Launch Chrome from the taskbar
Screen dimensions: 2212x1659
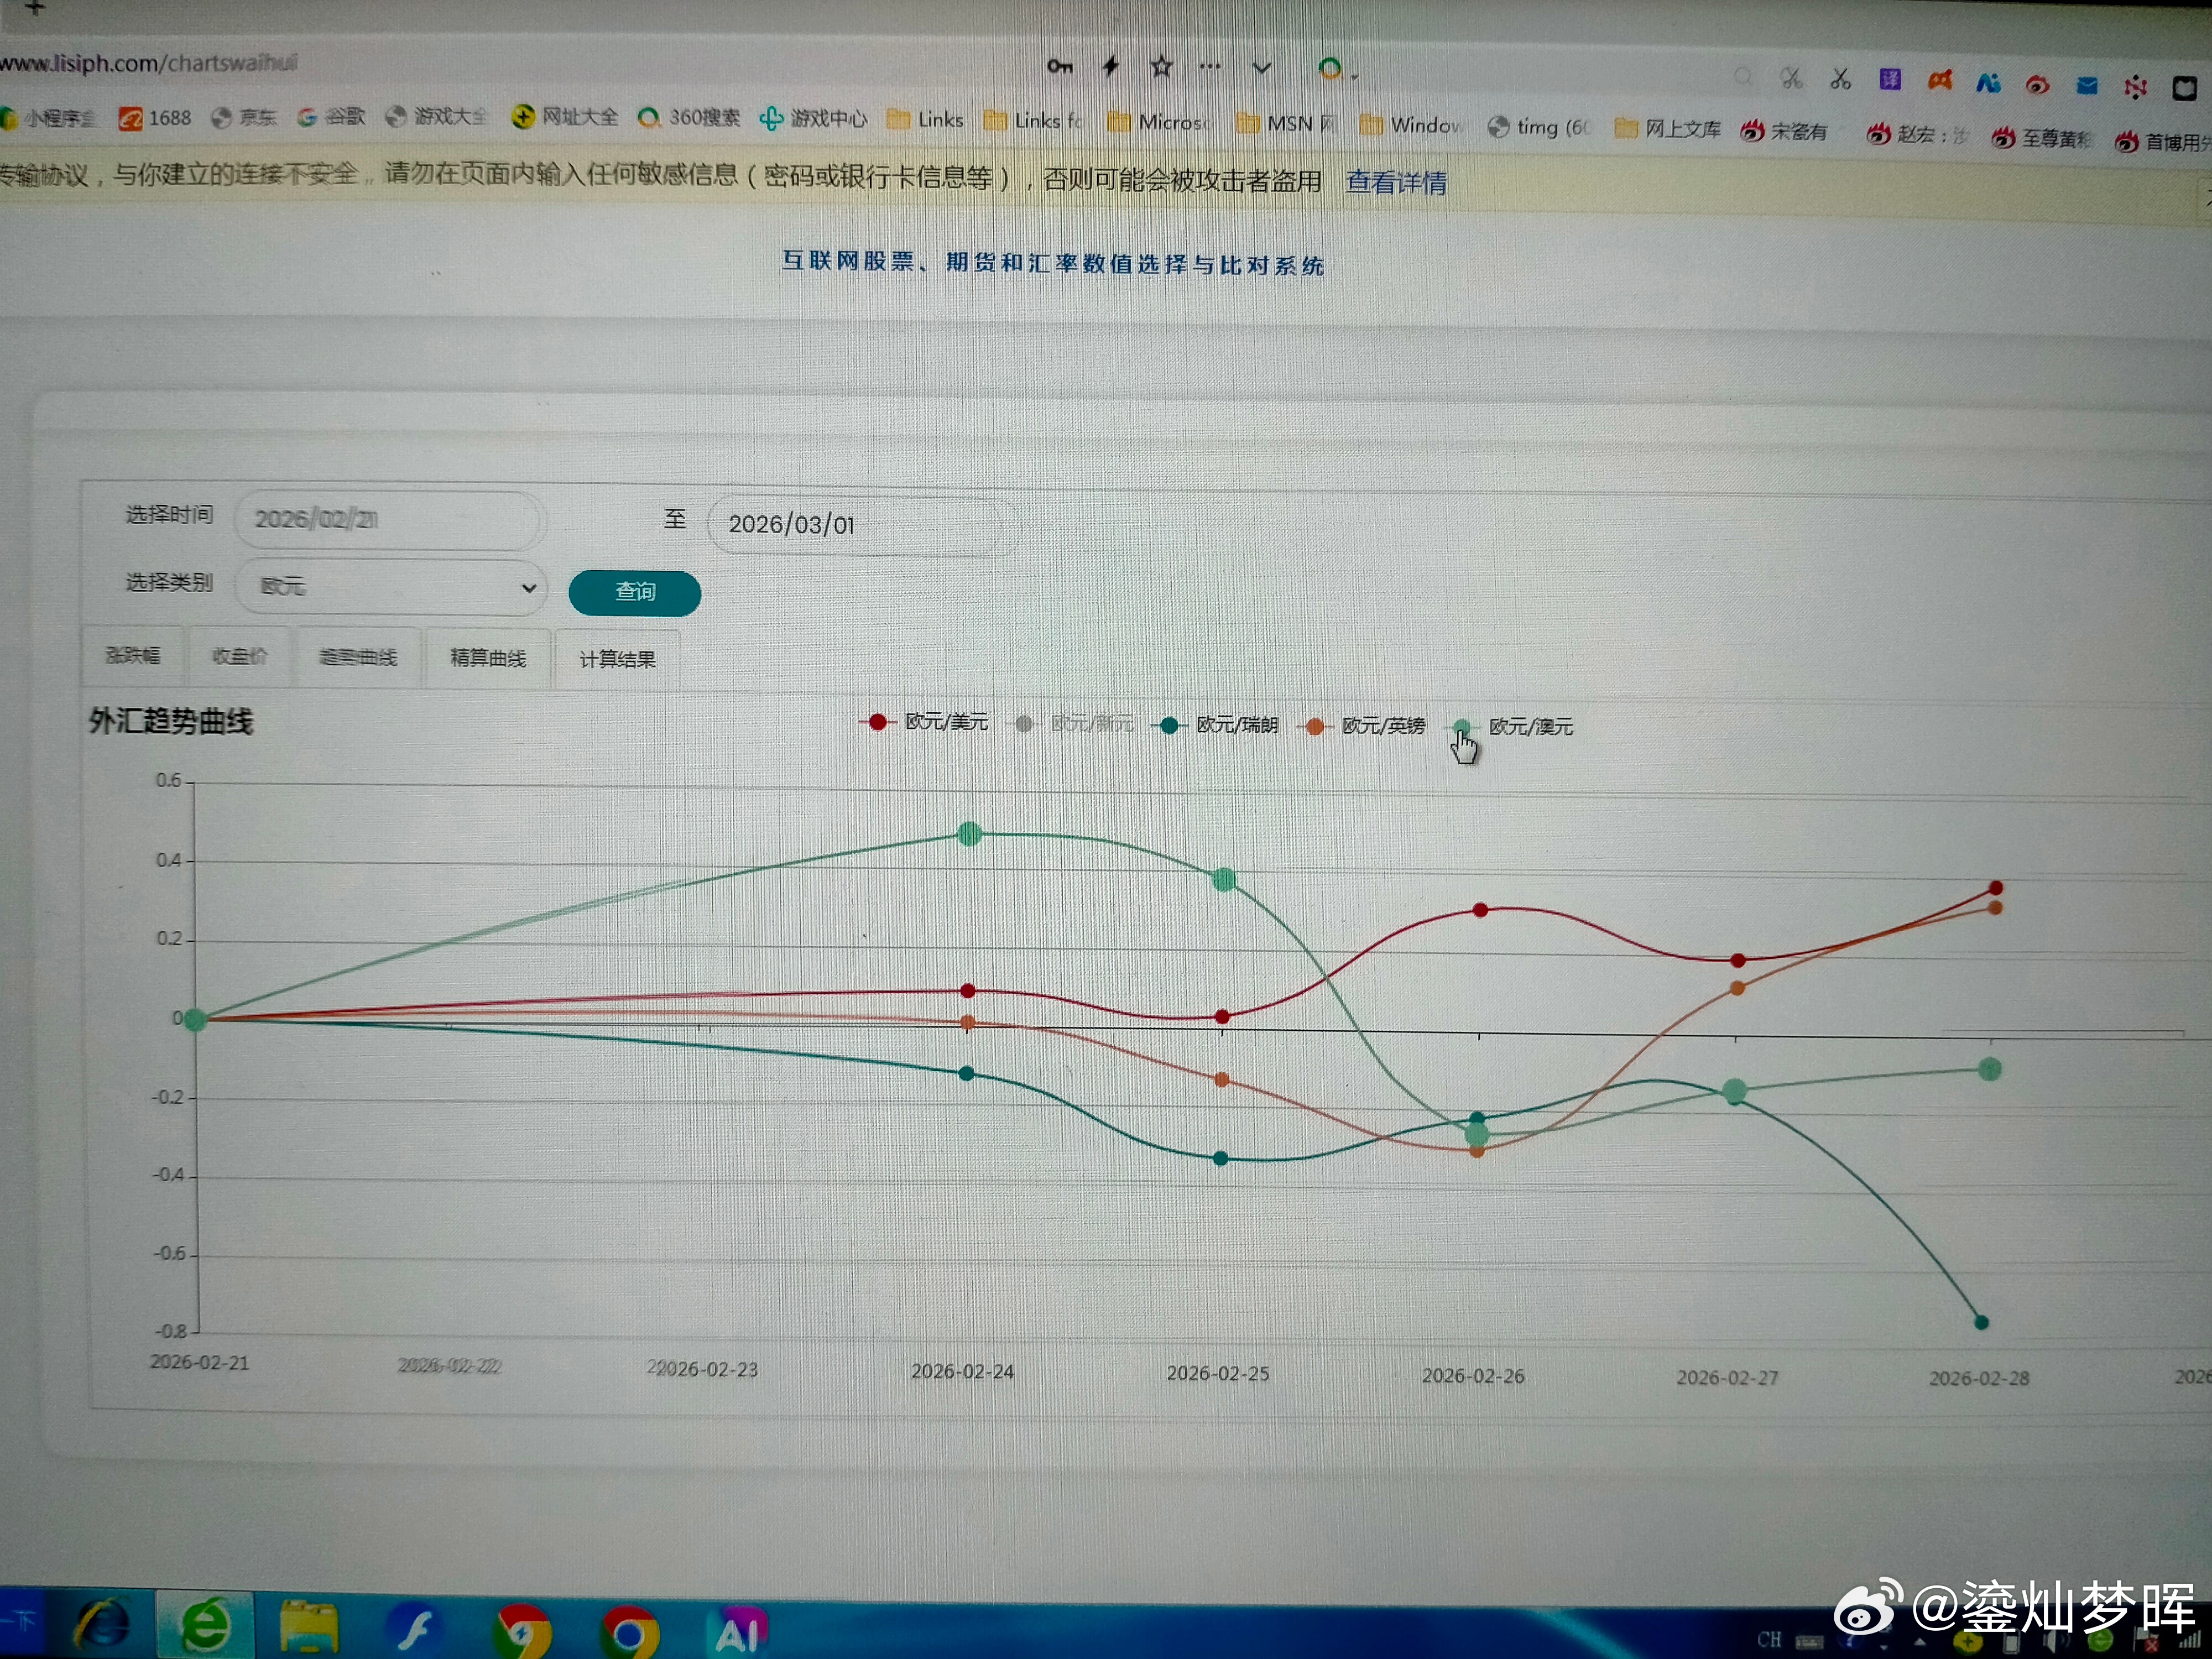tap(630, 1632)
